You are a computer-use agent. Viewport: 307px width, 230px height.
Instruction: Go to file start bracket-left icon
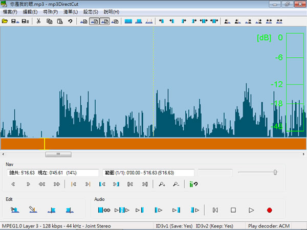130,184
